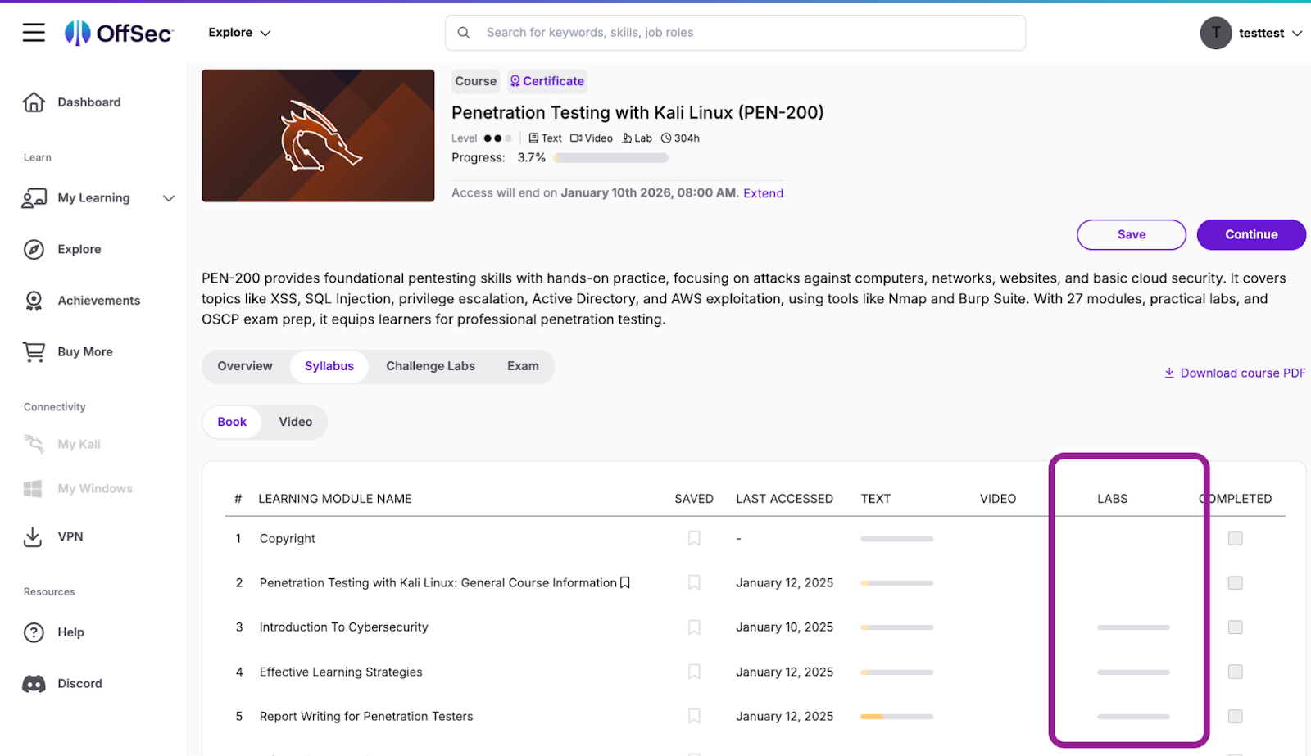Open the testtest account dropdown arrow

1297,34
